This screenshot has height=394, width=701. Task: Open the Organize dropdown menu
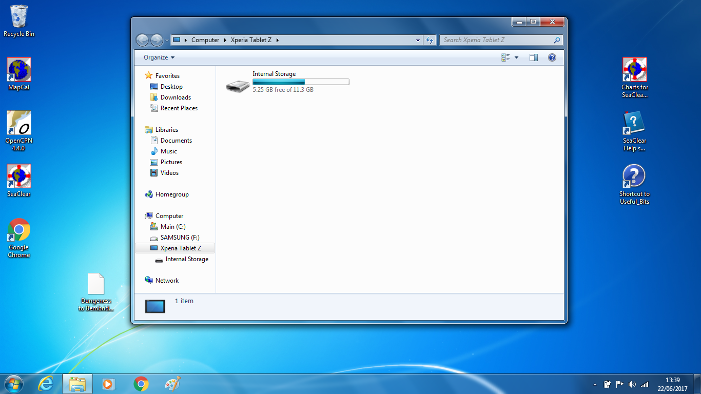(x=159, y=57)
